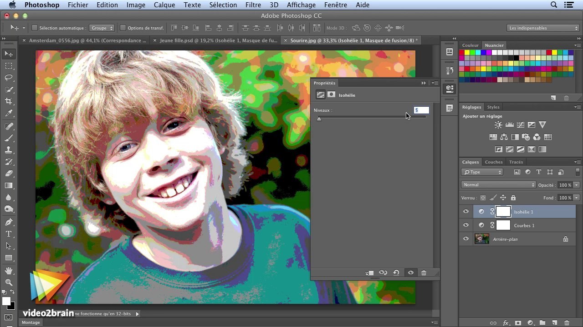The width and height of the screenshot is (583, 327).
Task: Add a Brightness/Contrast adjustment
Action: point(499,125)
